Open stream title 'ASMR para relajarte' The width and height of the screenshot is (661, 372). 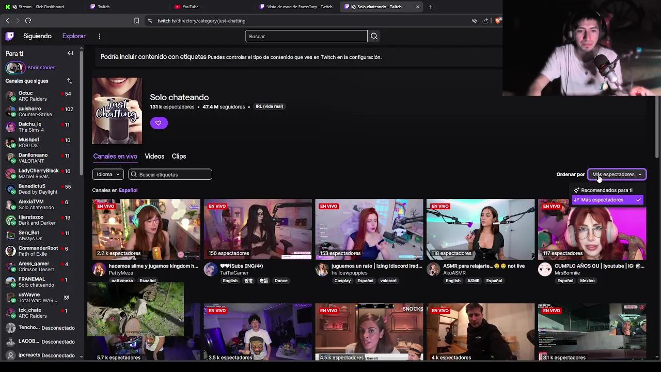(x=484, y=266)
